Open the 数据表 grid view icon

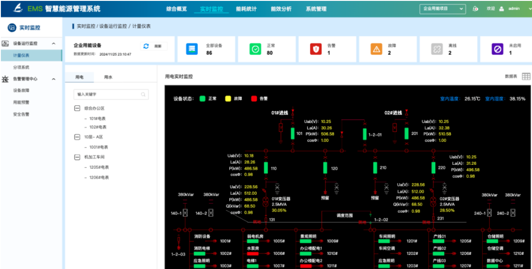[x=526, y=76]
